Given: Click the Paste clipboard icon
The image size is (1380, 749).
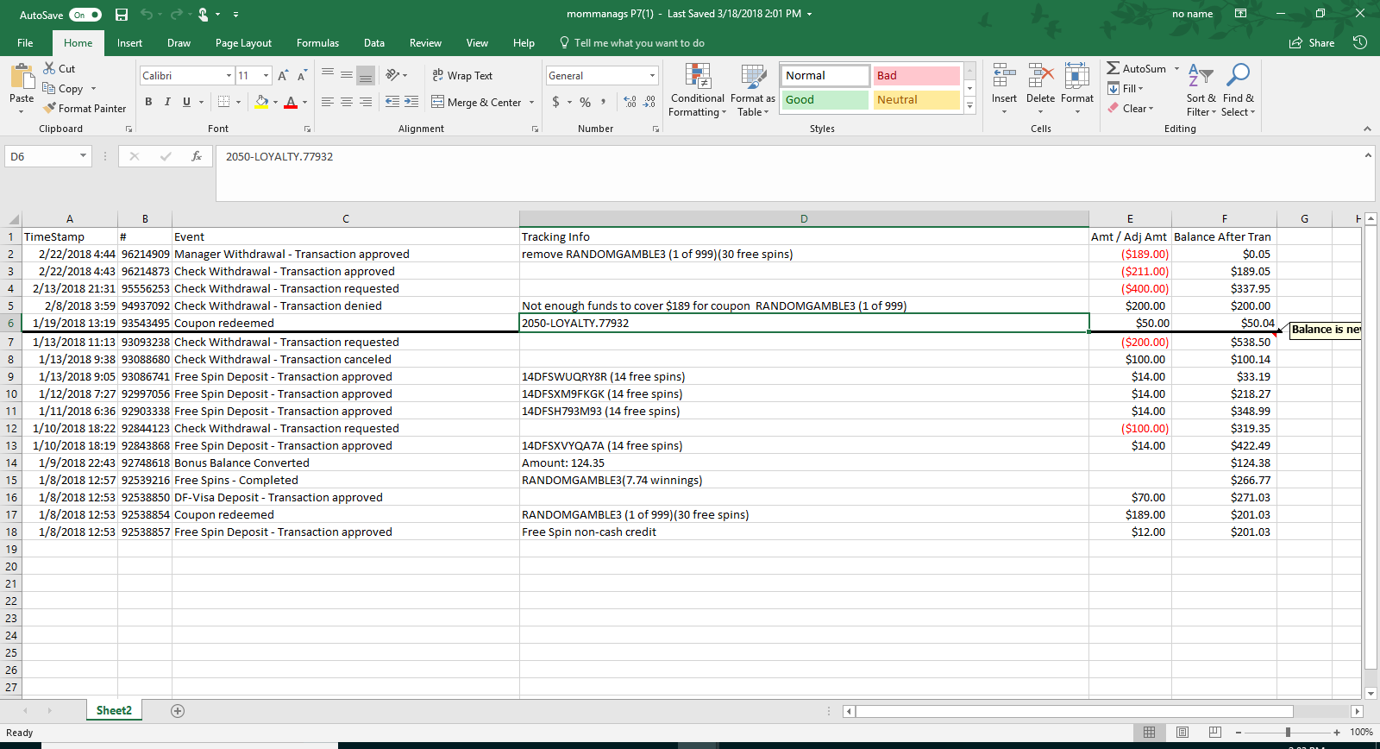Looking at the screenshot, I should [22, 78].
